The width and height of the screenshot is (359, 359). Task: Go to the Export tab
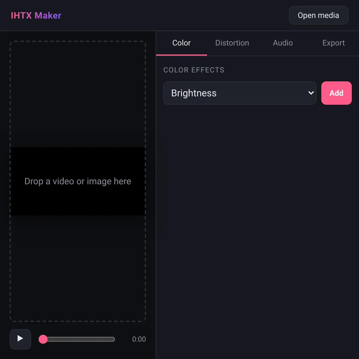334,43
